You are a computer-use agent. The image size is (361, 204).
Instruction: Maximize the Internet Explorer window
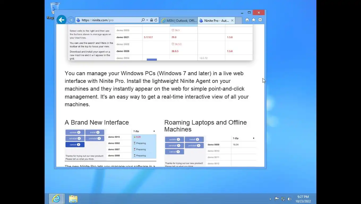point(249,13)
